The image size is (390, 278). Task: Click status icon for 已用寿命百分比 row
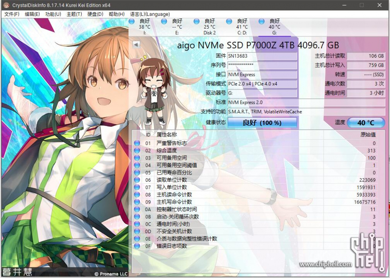(x=137, y=173)
